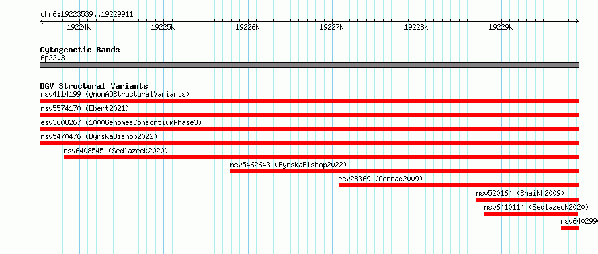Click the gray 6p22.3 cytogenetic band bar

click(309, 65)
